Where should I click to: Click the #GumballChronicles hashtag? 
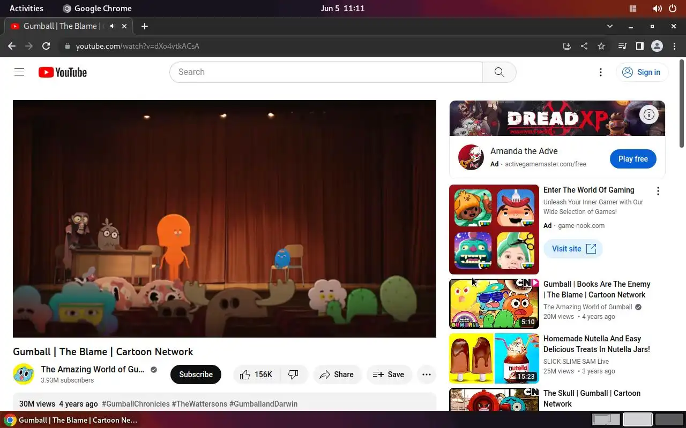pos(136,404)
